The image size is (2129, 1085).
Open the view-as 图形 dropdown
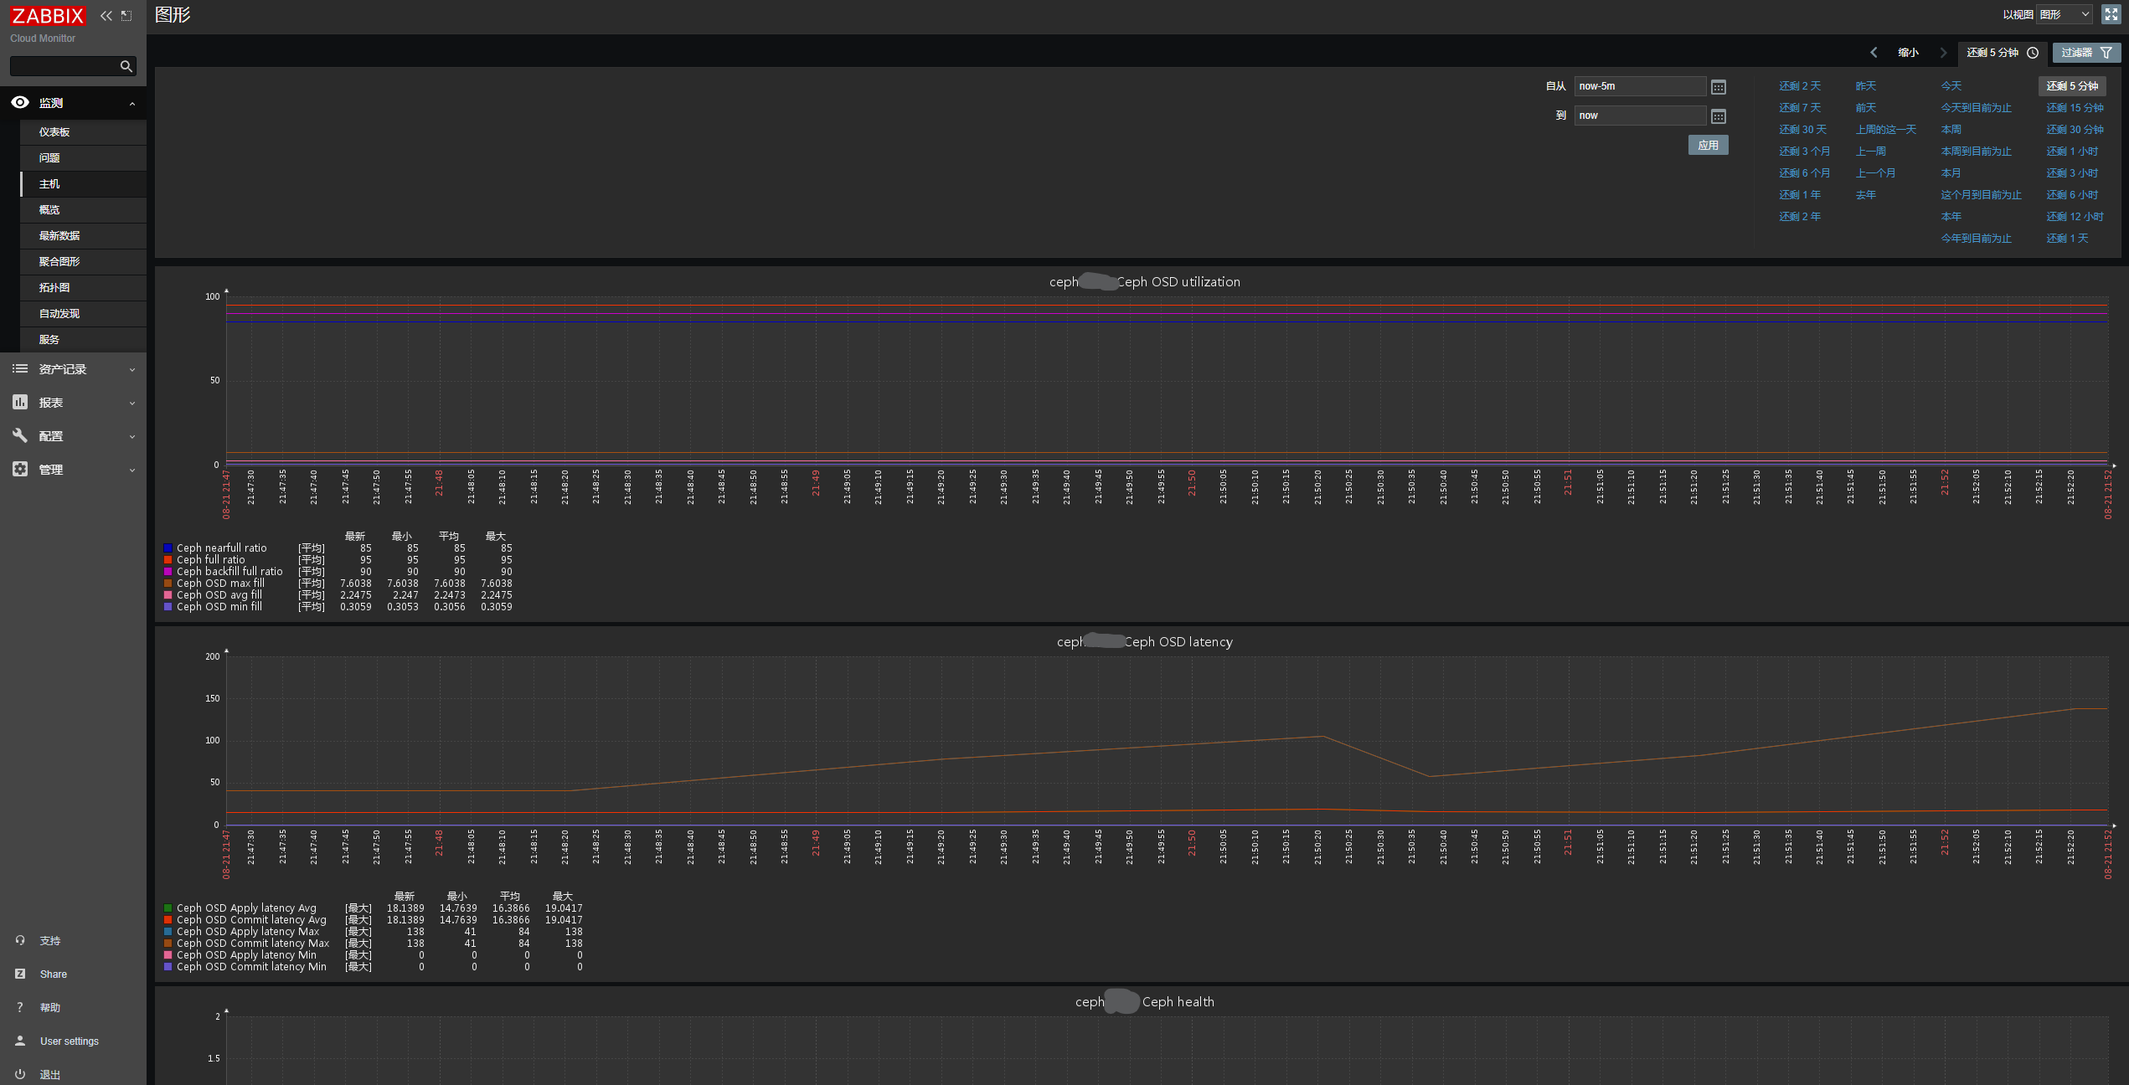(2065, 14)
